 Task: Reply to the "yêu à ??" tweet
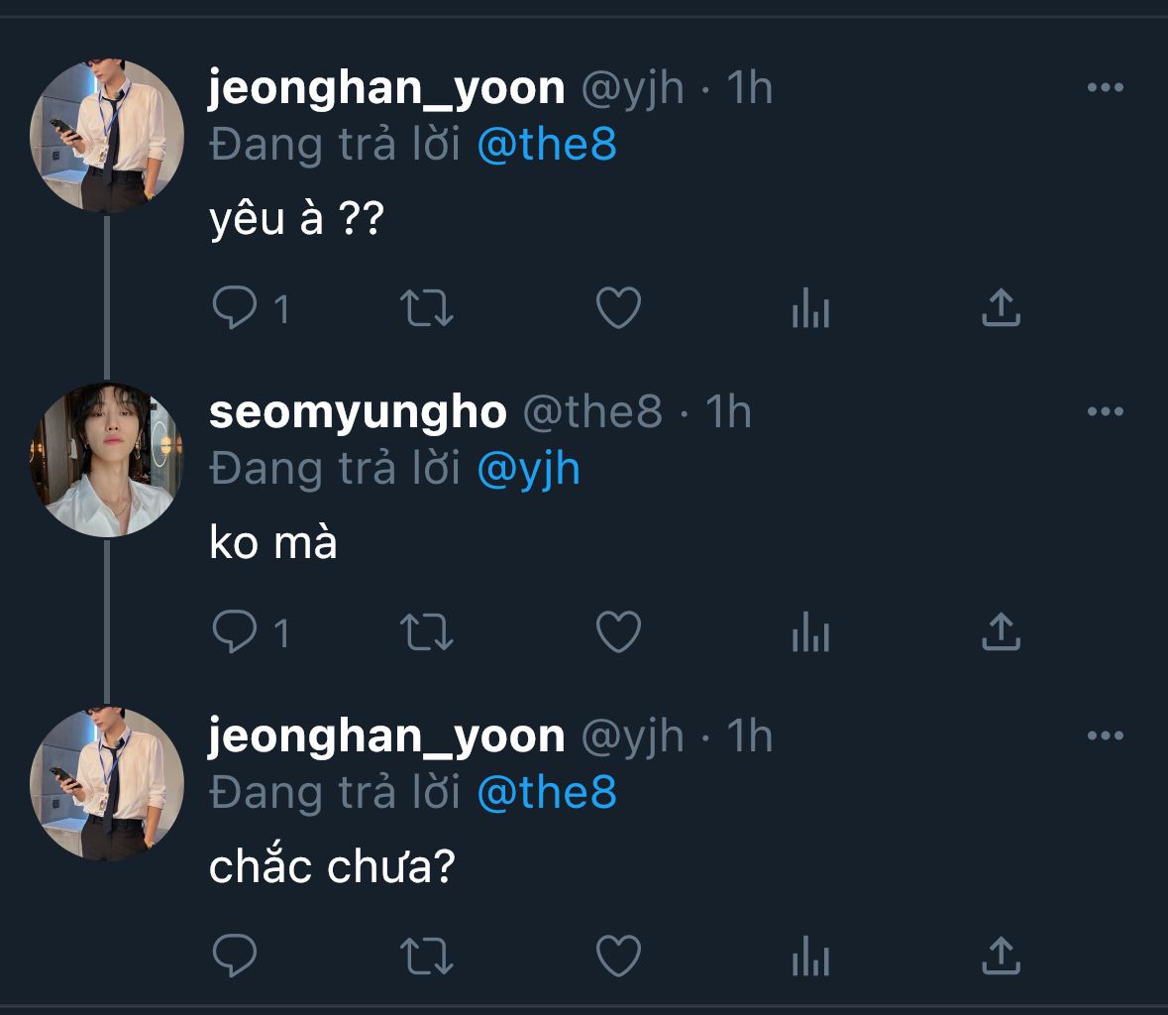point(235,308)
